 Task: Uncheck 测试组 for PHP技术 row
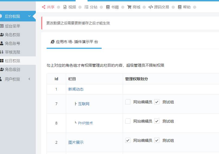coord(157,121)
